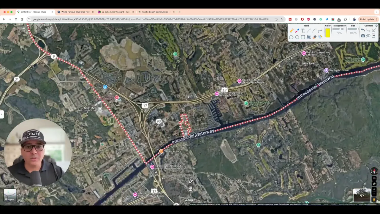Install app from address bar icon

[x=276, y=19]
